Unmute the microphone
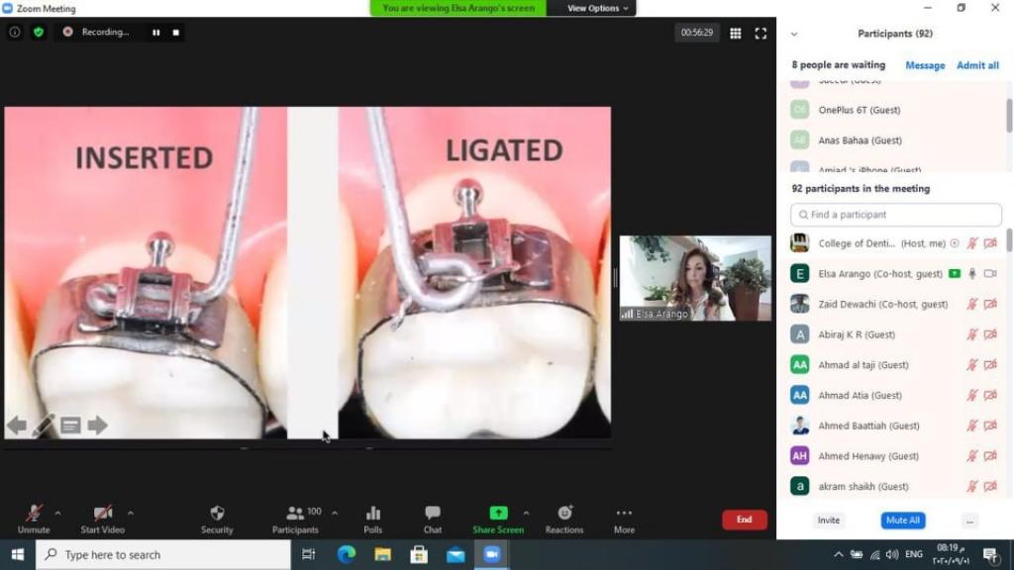This screenshot has height=570, width=1014. [x=34, y=514]
